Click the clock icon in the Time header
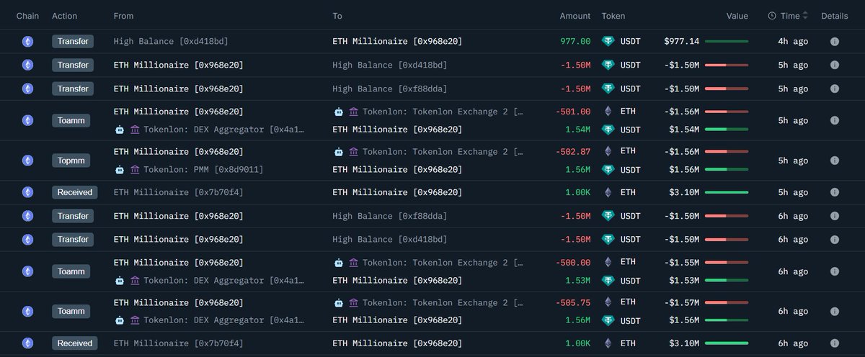 772,16
